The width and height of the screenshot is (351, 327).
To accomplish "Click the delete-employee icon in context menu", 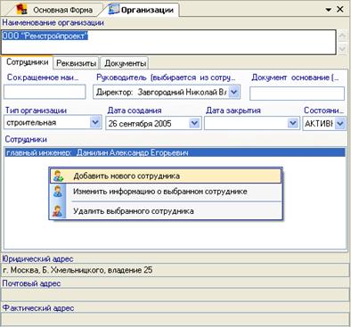I will click(58, 211).
